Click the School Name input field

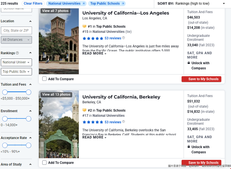(16, 10)
